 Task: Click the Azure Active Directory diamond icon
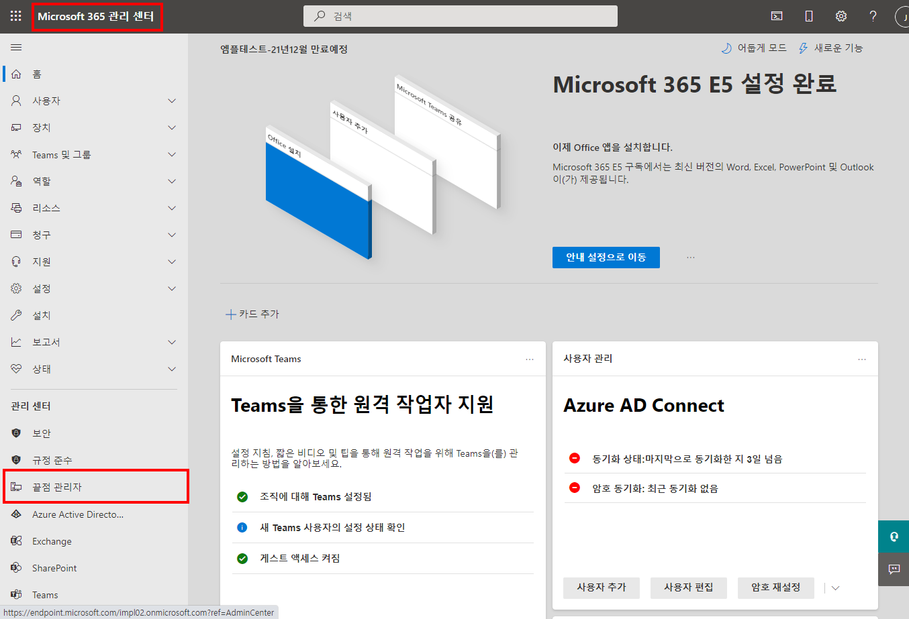[x=16, y=514]
